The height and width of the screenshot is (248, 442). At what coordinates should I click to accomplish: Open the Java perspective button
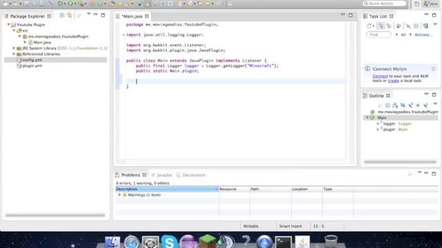(x=431, y=3)
